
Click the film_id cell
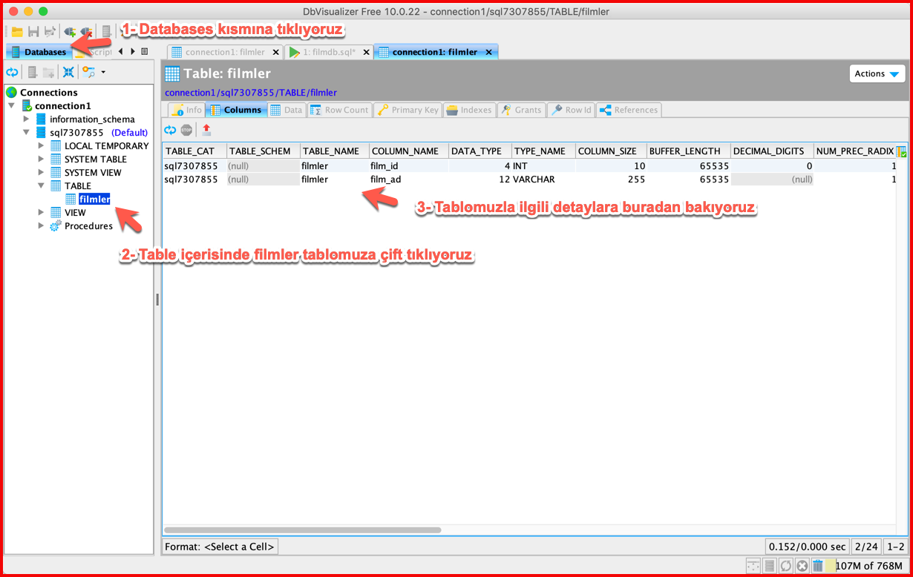pyautogui.click(x=408, y=166)
